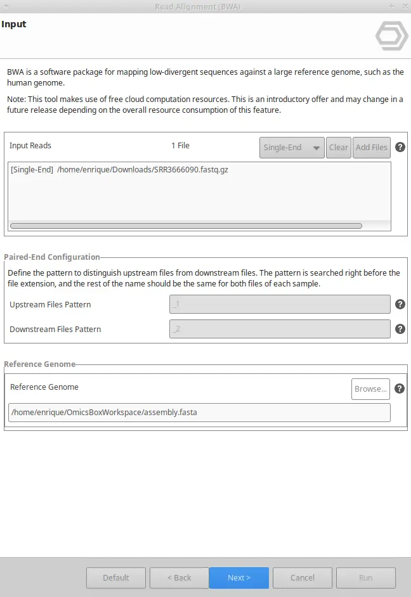This screenshot has width=411, height=597.
Task: Open window menu arrow in title bar
Action: (6, 6)
